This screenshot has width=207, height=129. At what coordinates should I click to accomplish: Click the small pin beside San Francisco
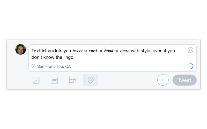pos(33,66)
